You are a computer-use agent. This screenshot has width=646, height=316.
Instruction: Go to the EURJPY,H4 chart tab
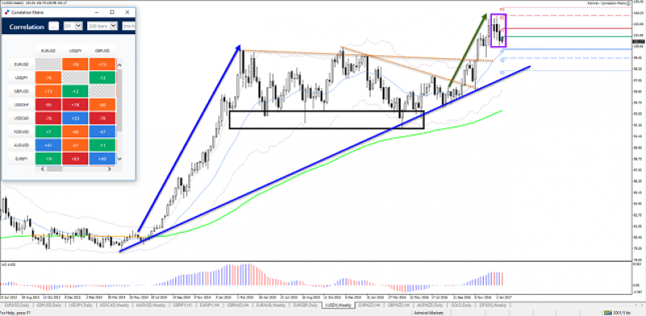pyautogui.click(x=210, y=305)
